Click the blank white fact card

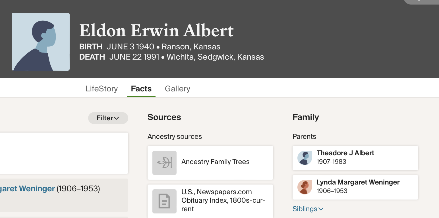click(64, 153)
